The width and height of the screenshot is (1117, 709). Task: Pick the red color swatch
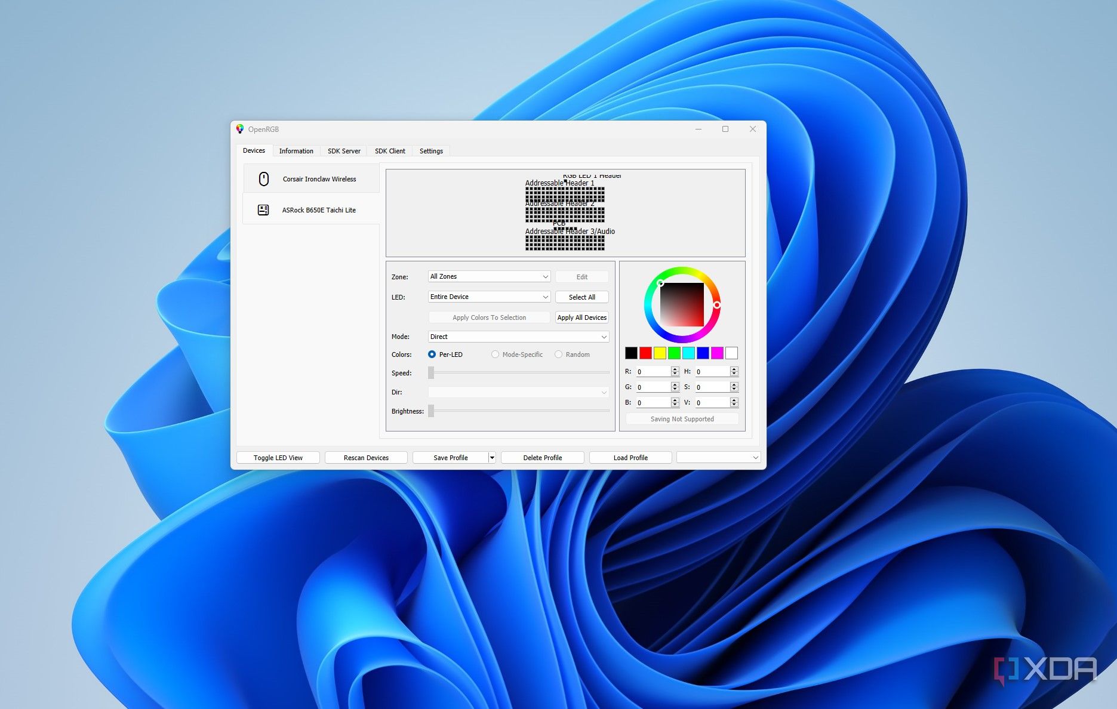pos(645,353)
